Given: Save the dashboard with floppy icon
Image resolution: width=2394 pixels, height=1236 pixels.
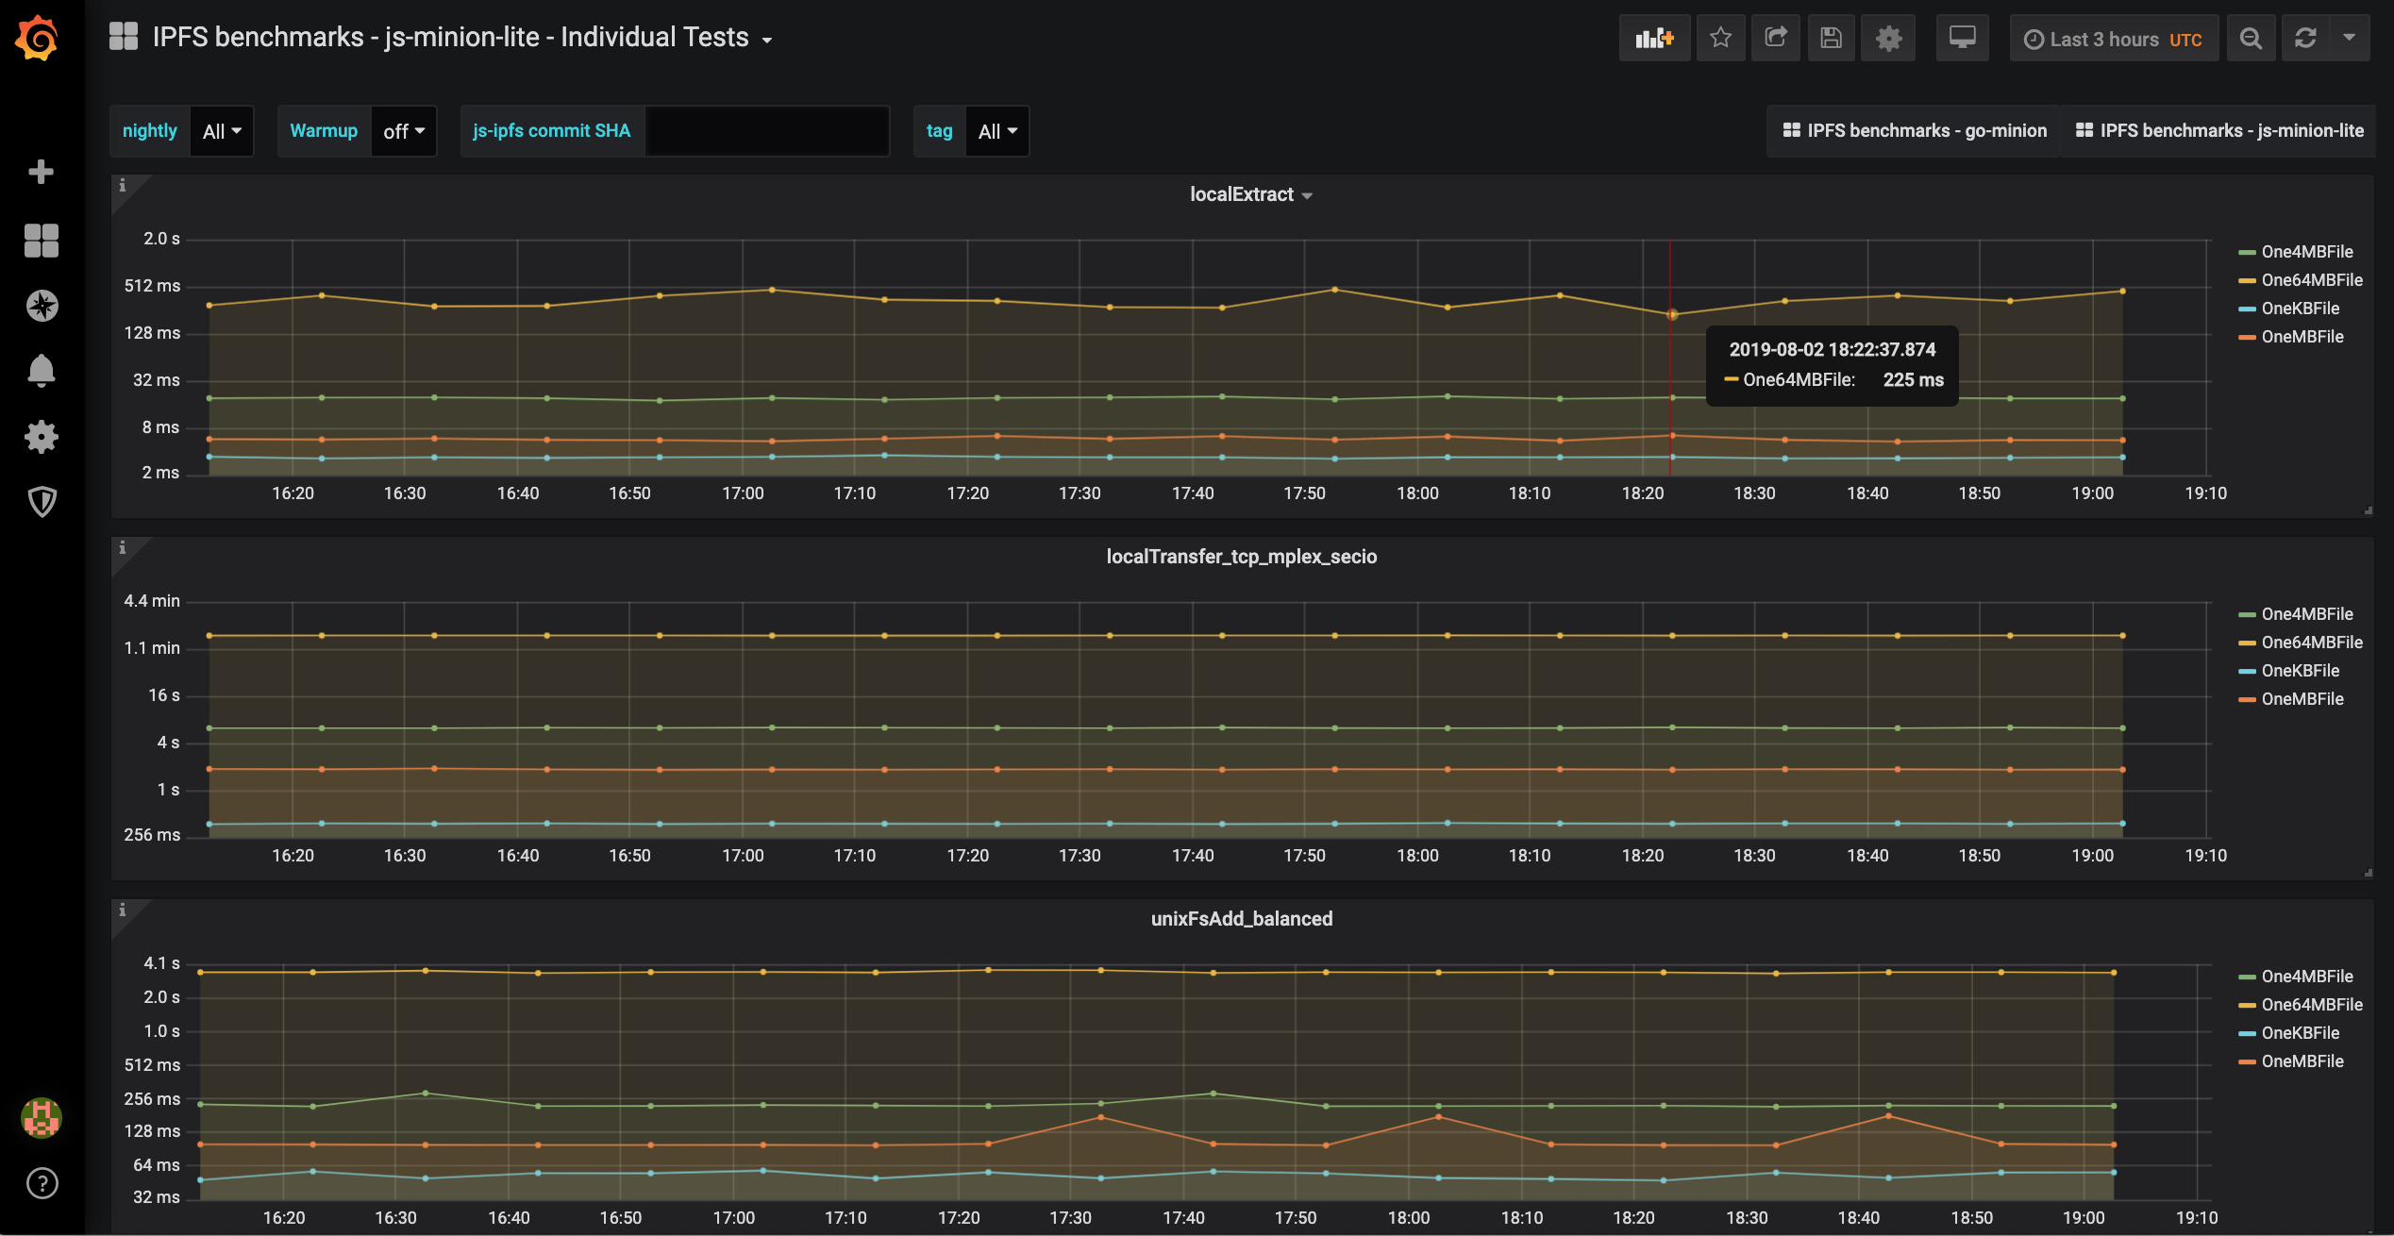Looking at the screenshot, I should click(1832, 38).
